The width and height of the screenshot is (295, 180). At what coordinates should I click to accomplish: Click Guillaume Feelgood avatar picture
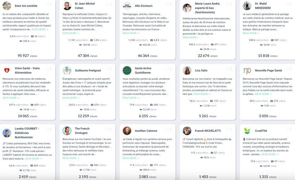point(67,70)
